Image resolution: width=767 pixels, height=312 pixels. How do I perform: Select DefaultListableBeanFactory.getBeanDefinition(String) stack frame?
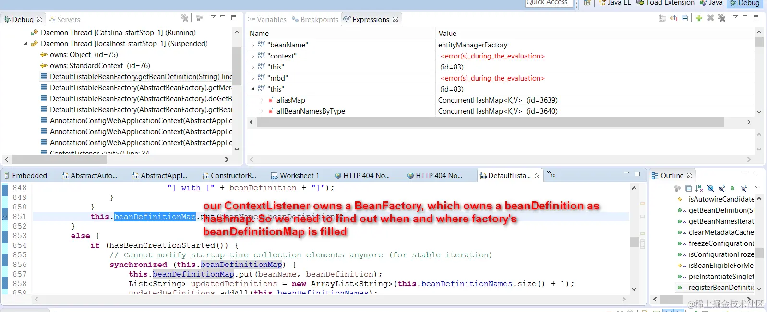[x=136, y=77]
